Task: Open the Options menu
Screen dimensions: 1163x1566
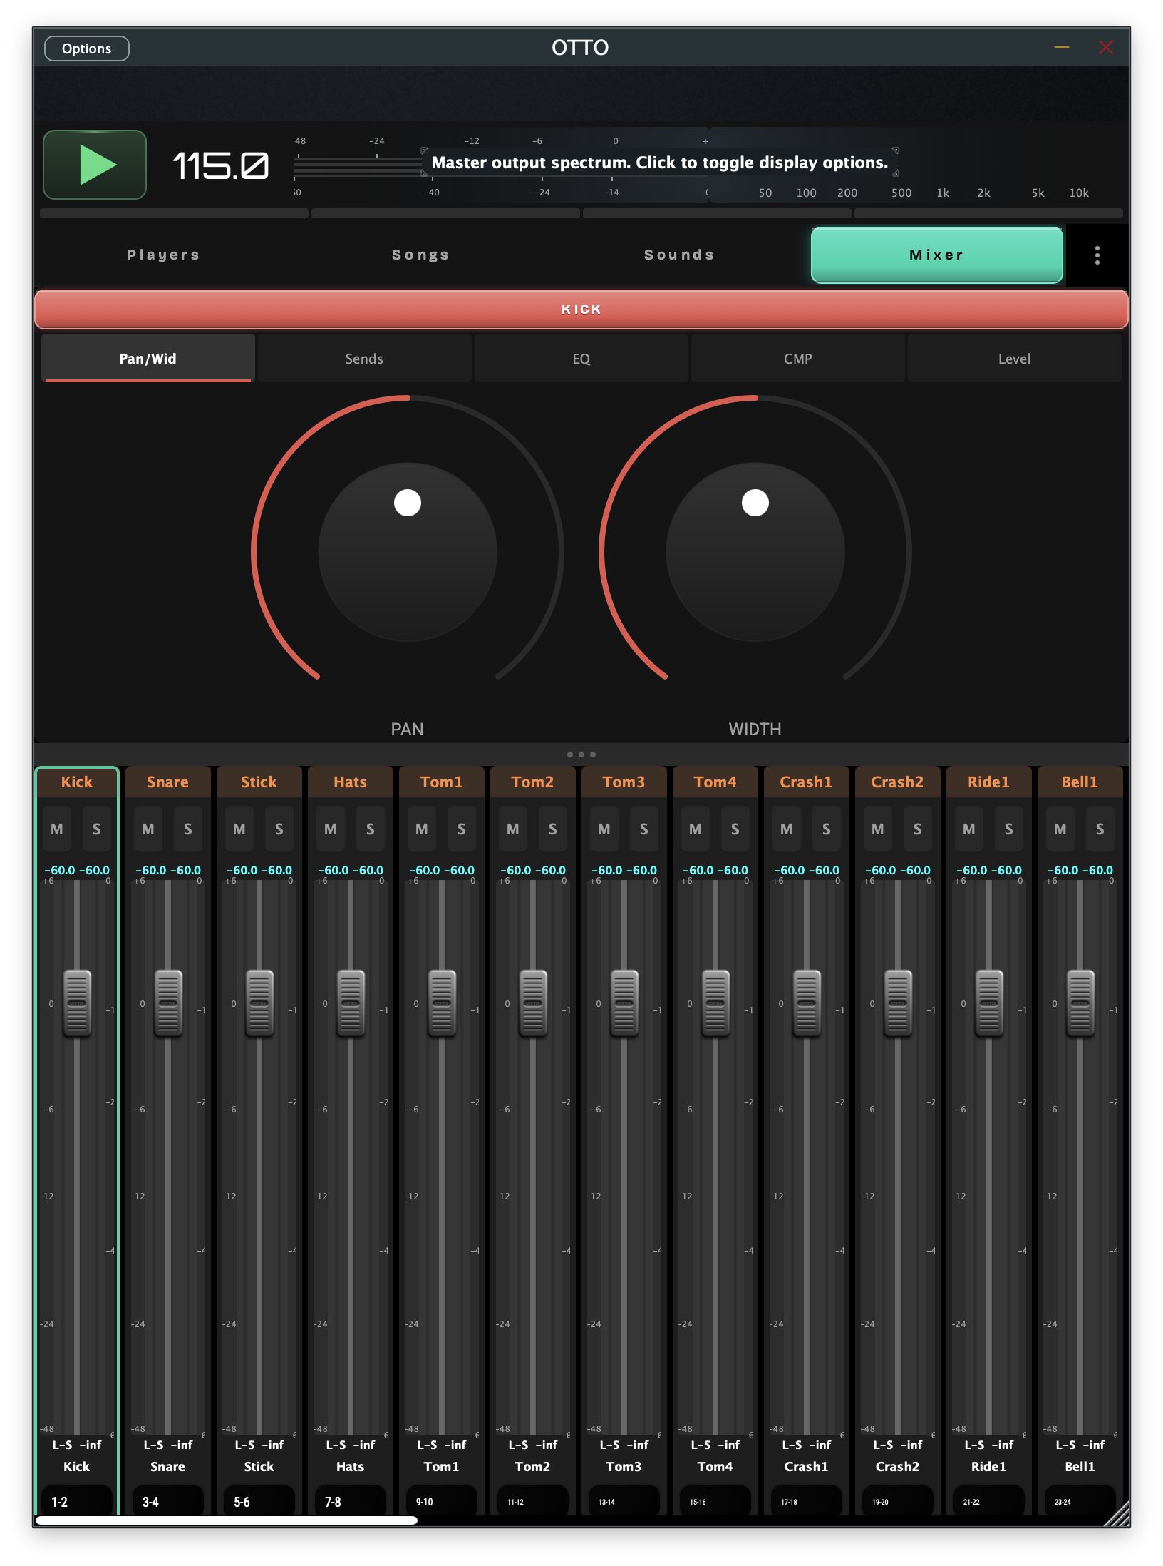Action: [x=86, y=48]
